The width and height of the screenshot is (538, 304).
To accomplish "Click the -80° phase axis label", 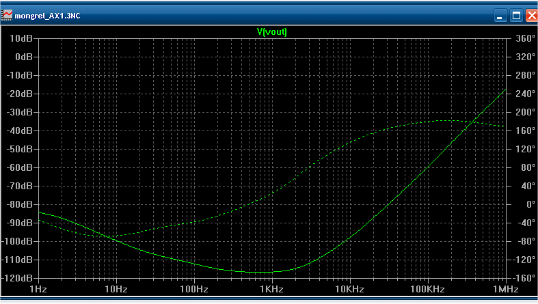I will pos(526,242).
